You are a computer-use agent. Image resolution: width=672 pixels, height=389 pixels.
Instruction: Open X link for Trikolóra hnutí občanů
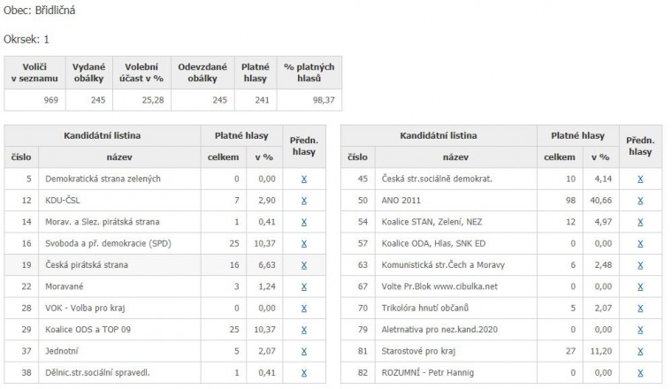[640, 308]
